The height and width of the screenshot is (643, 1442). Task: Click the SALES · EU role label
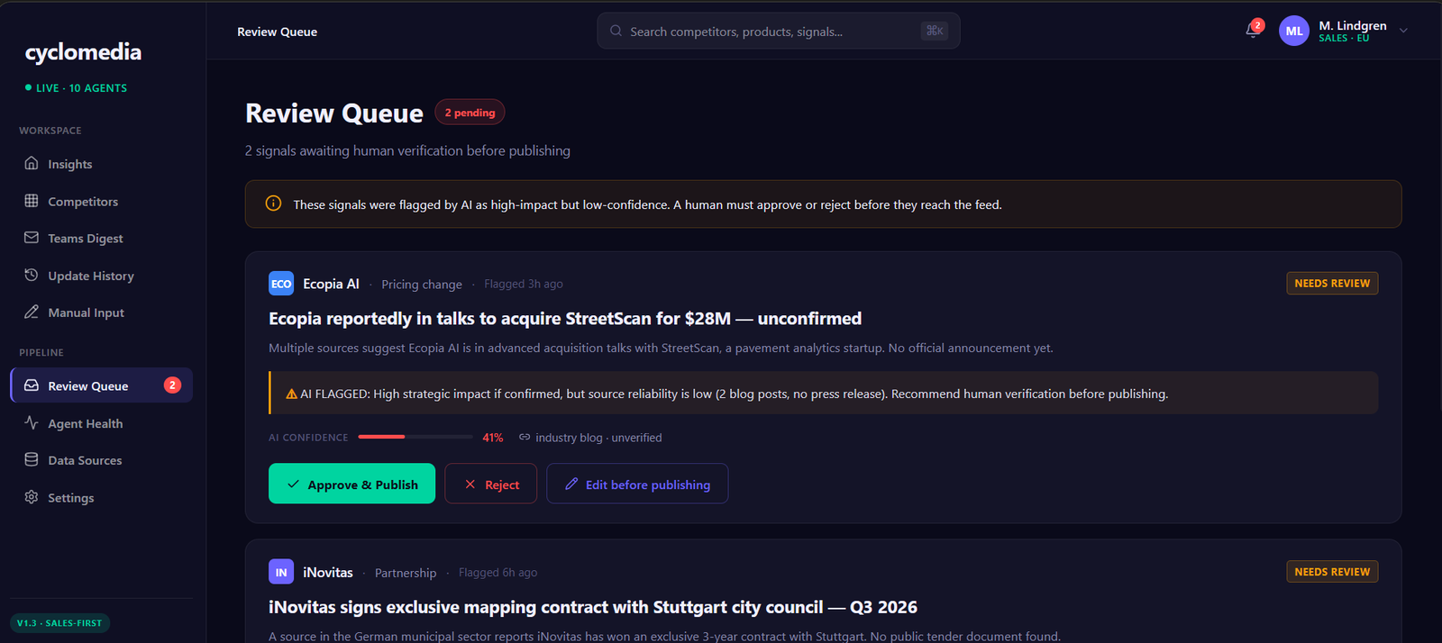[1344, 38]
